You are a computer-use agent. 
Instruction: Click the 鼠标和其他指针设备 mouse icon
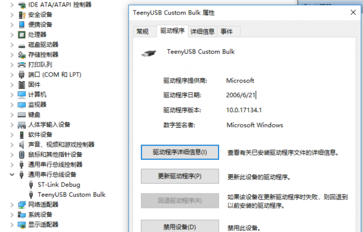[22, 155]
